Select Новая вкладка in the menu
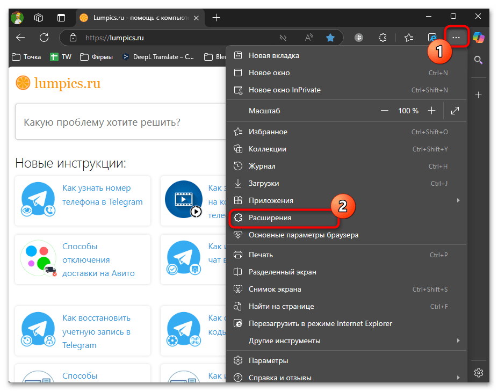 click(x=347, y=55)
